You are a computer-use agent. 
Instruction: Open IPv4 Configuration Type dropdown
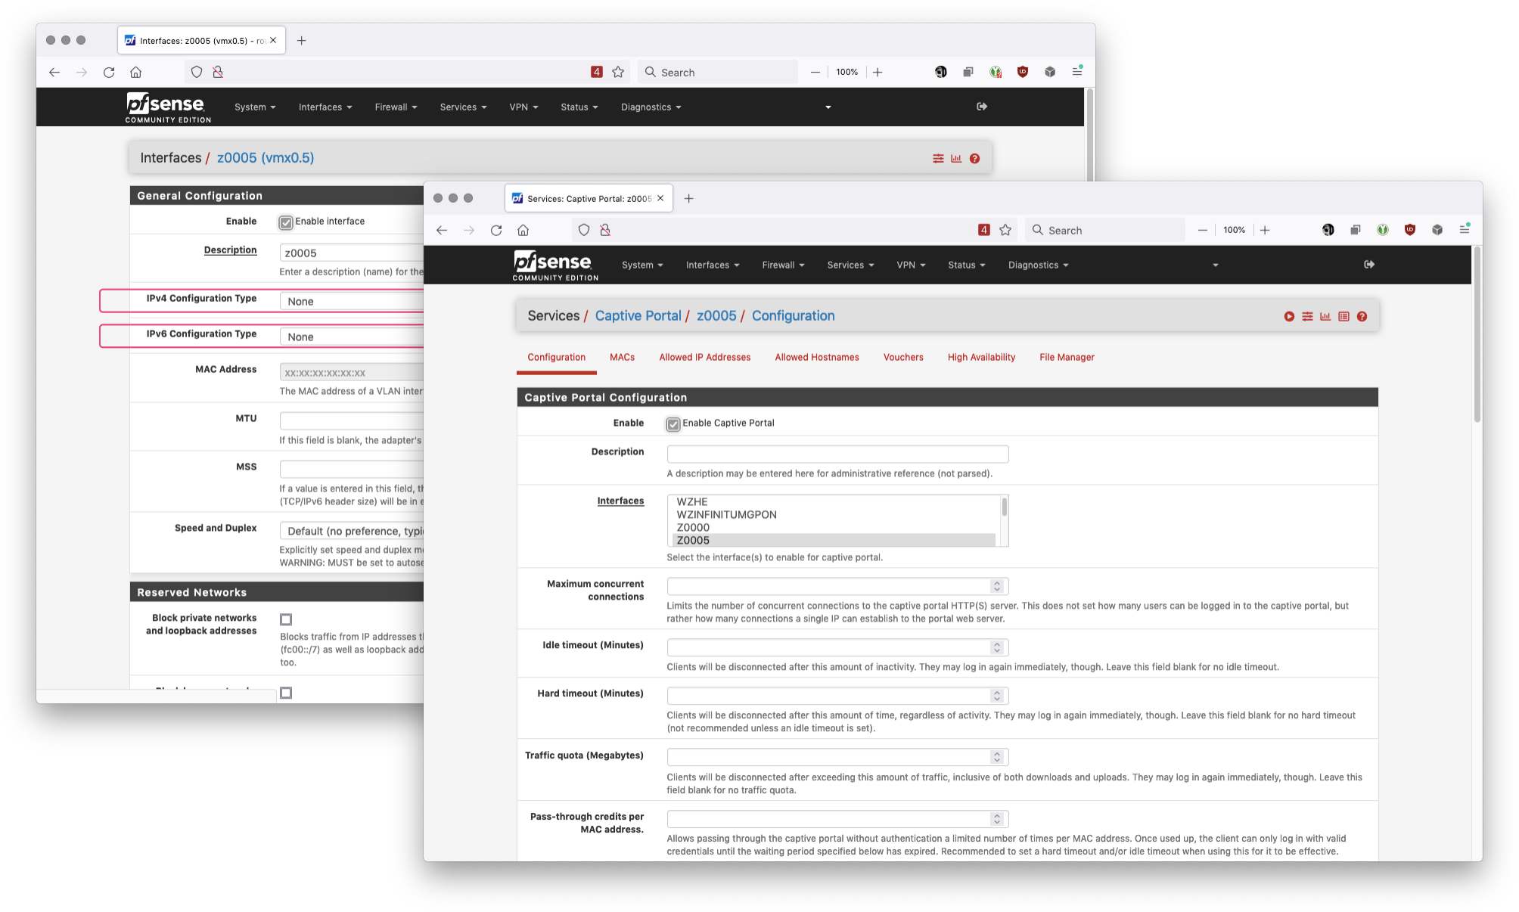click(352, 301)
